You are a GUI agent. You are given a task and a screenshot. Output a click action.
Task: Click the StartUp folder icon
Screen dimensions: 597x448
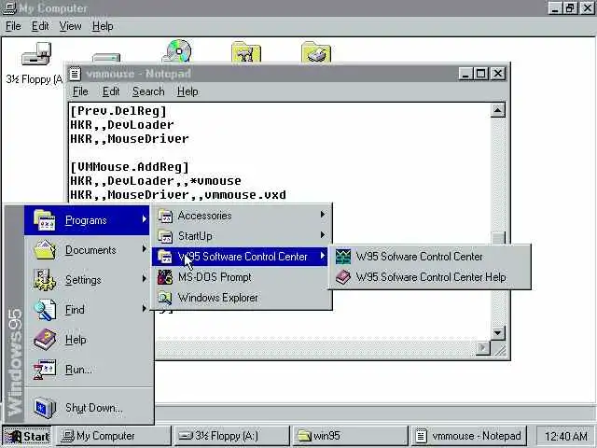click(x=165, y=236)
